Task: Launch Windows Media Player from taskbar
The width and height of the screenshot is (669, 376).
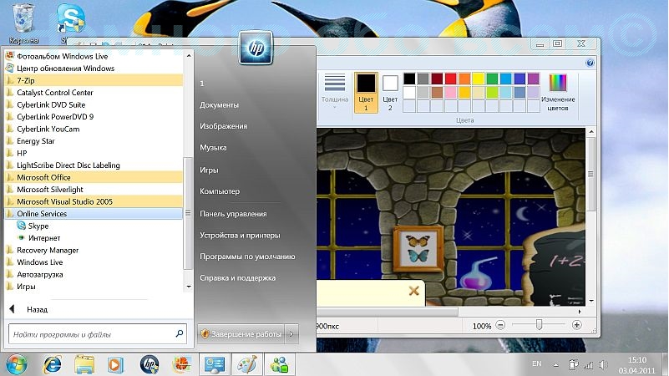Action: [x=116, y=364]
